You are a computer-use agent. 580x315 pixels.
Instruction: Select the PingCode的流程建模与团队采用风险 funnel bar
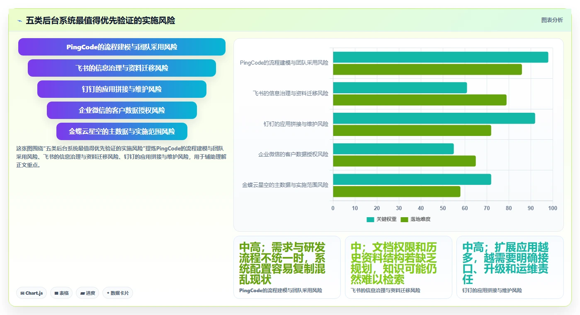pos(122,47)
